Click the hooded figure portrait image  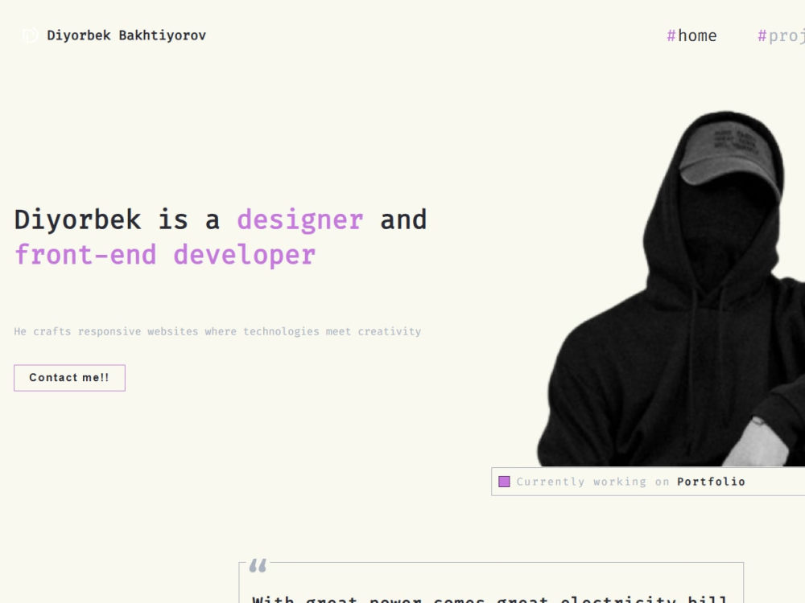pyautogui.click(x=671, y=288)
